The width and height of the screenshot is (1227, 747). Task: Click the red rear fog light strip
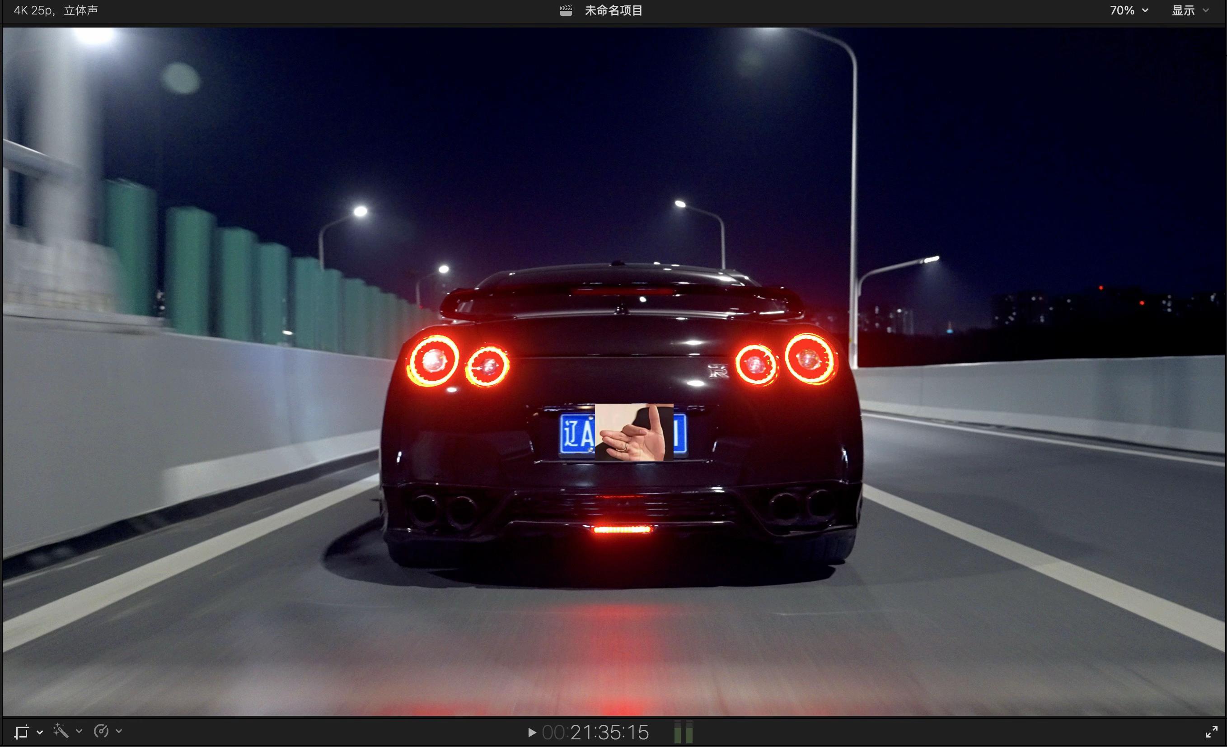(x=622, y=529)
